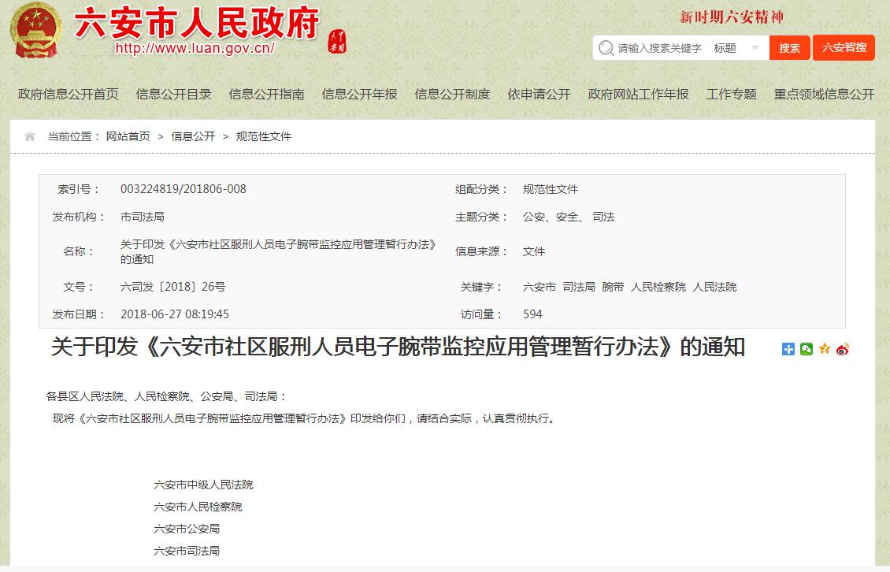The height and width of the screenshot is (572, 890).
Task: Click the 新时期六安精神 banner text
Action: click(732, 17)
